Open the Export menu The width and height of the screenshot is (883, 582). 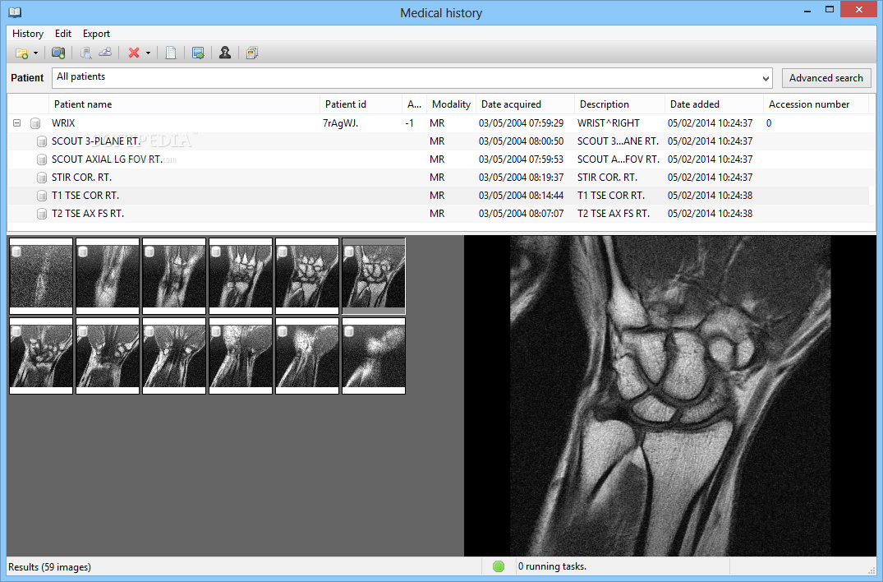(x=96, y=34)
